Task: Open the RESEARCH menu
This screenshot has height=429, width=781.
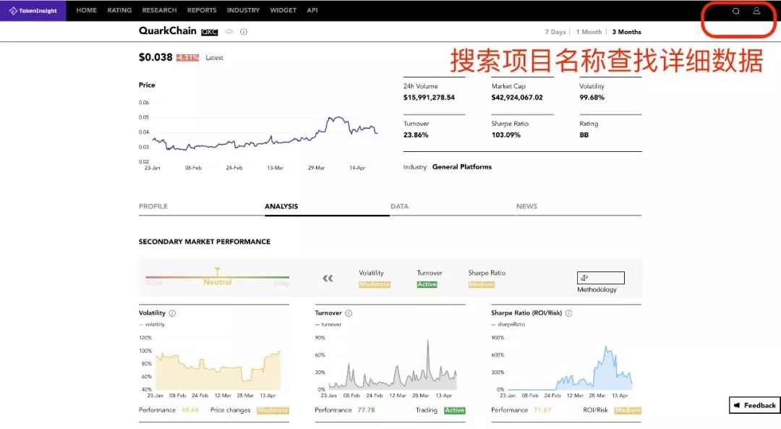Action: click(159, 10)
